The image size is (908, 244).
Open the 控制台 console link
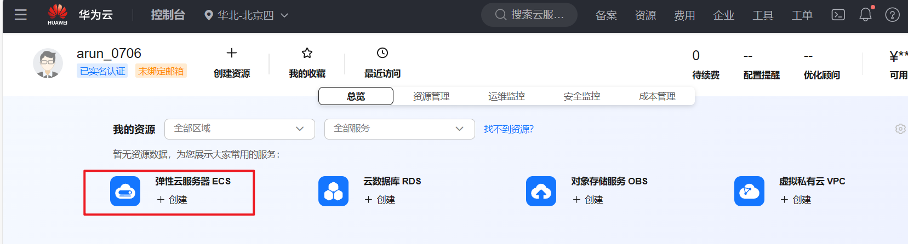tap(168, 15)
